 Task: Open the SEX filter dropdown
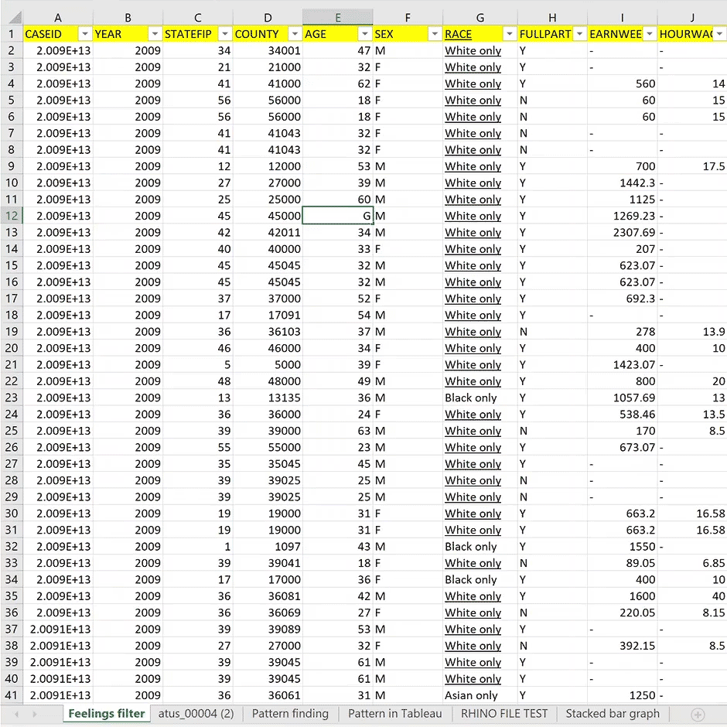click(x=435, y=34)
